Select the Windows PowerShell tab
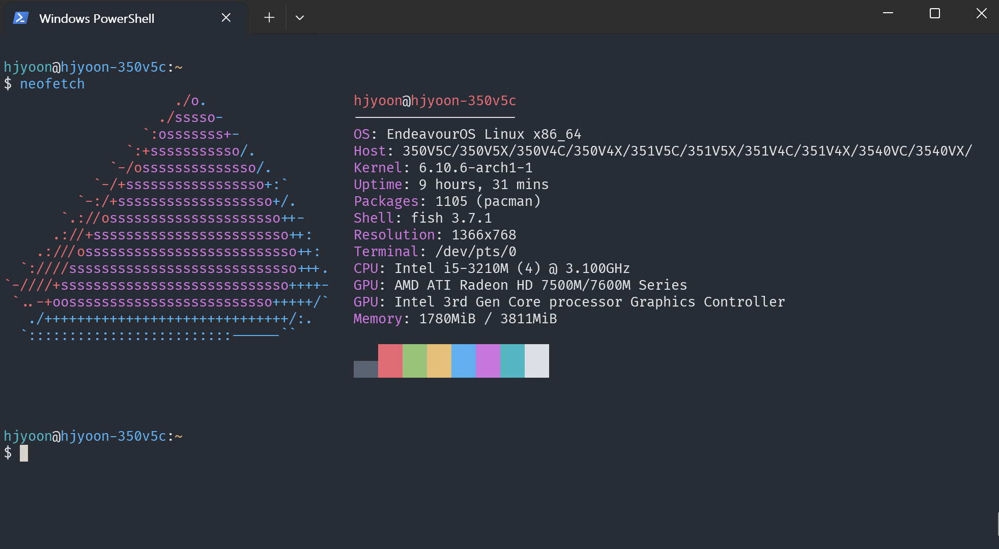Image resolution: width=999 pixels, height=549 pixels. click(97, 19)
